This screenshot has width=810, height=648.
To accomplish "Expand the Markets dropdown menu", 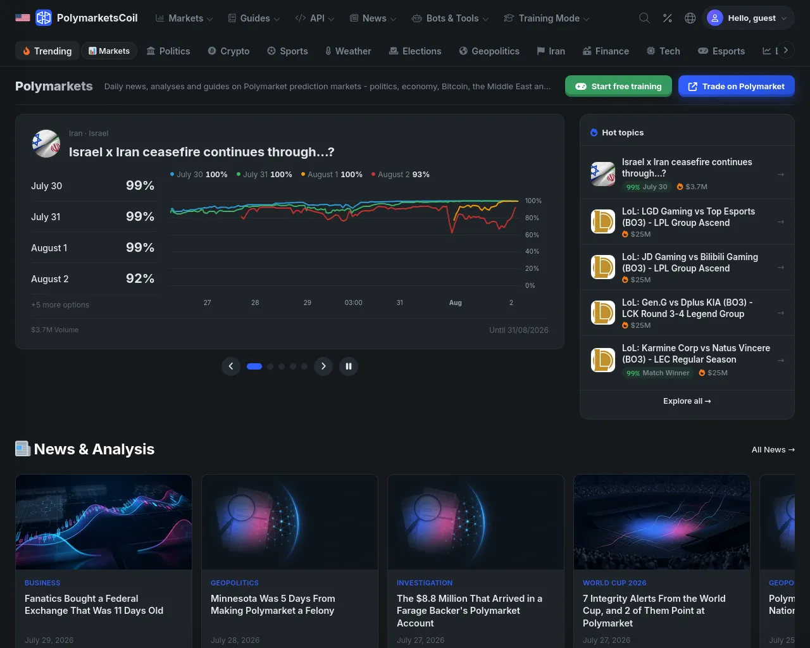I will [184, 18].
